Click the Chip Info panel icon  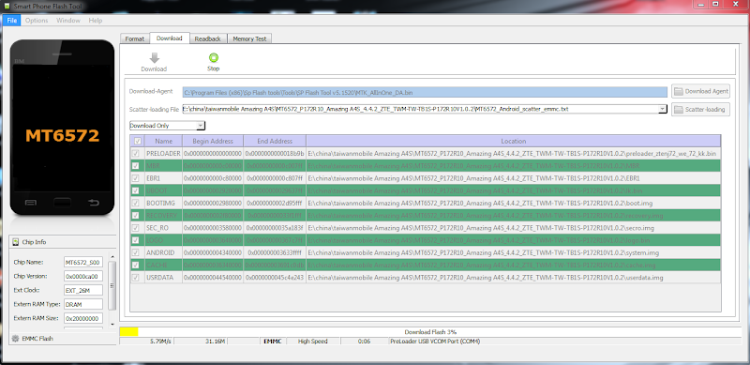[x=15, y=242]
